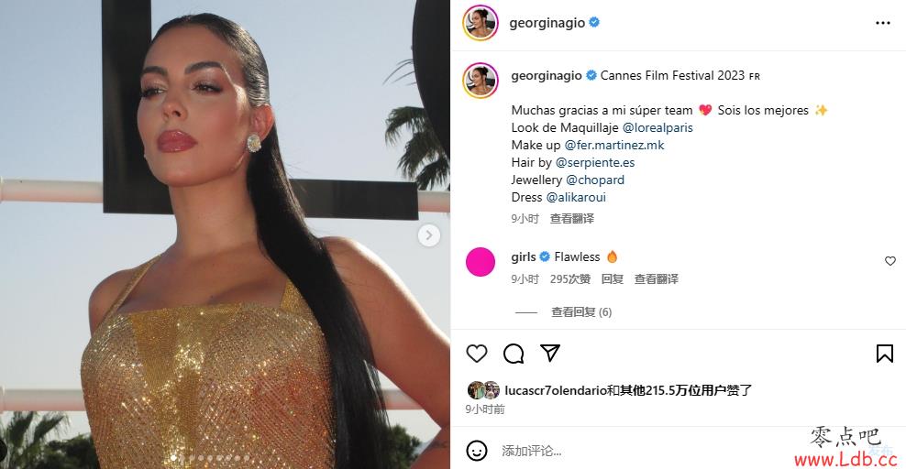The image size is (906, 469).
Task: Save the post with the bookmark icon
Action: pos(885,354)
